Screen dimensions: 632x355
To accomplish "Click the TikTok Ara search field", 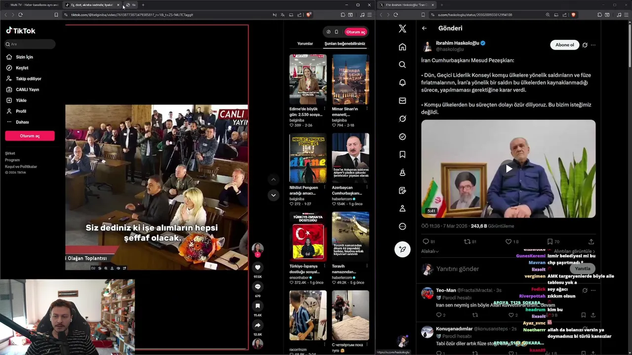I will click(30, 44).
